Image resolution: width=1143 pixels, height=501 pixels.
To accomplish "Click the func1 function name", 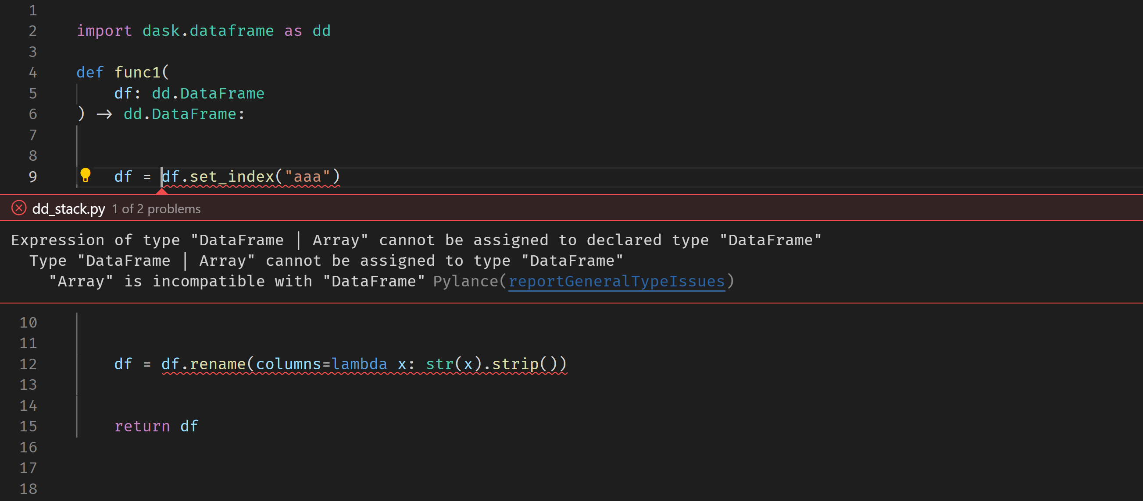I will point(138,72).
